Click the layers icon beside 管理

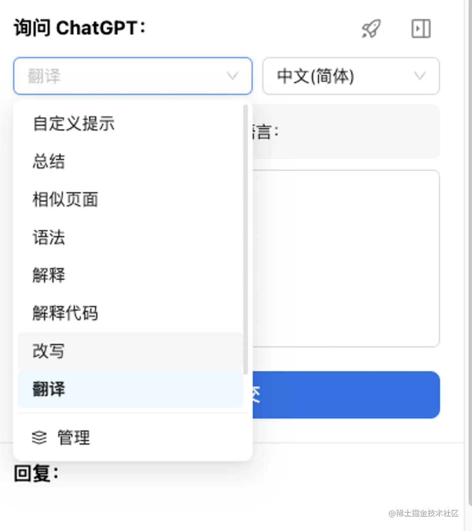39,437
